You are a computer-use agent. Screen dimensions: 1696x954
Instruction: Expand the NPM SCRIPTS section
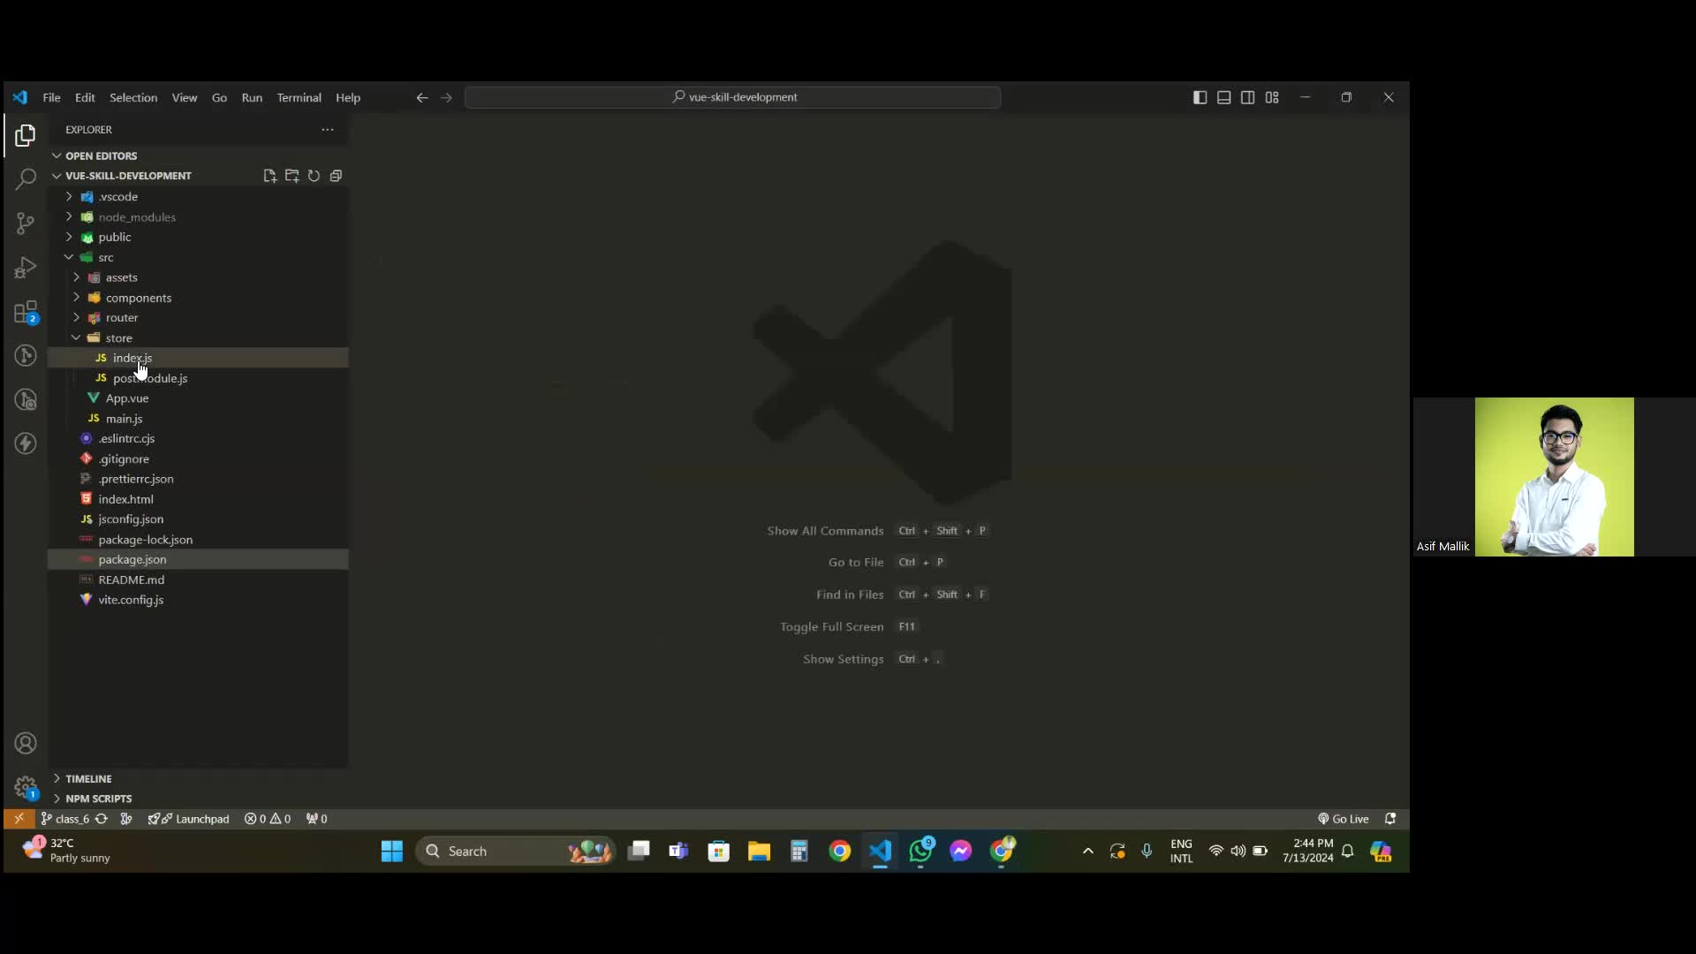[x=198, y=799]
